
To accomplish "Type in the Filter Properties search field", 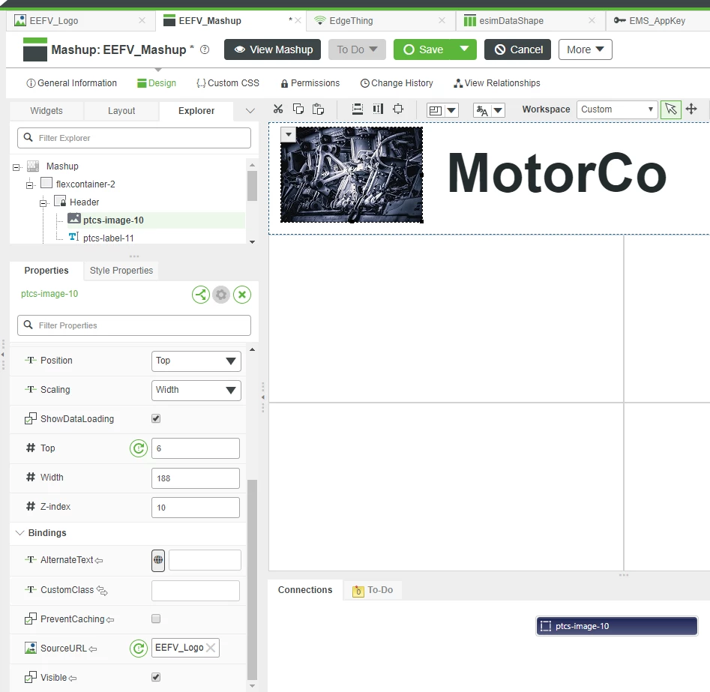I will pos(133,325).
